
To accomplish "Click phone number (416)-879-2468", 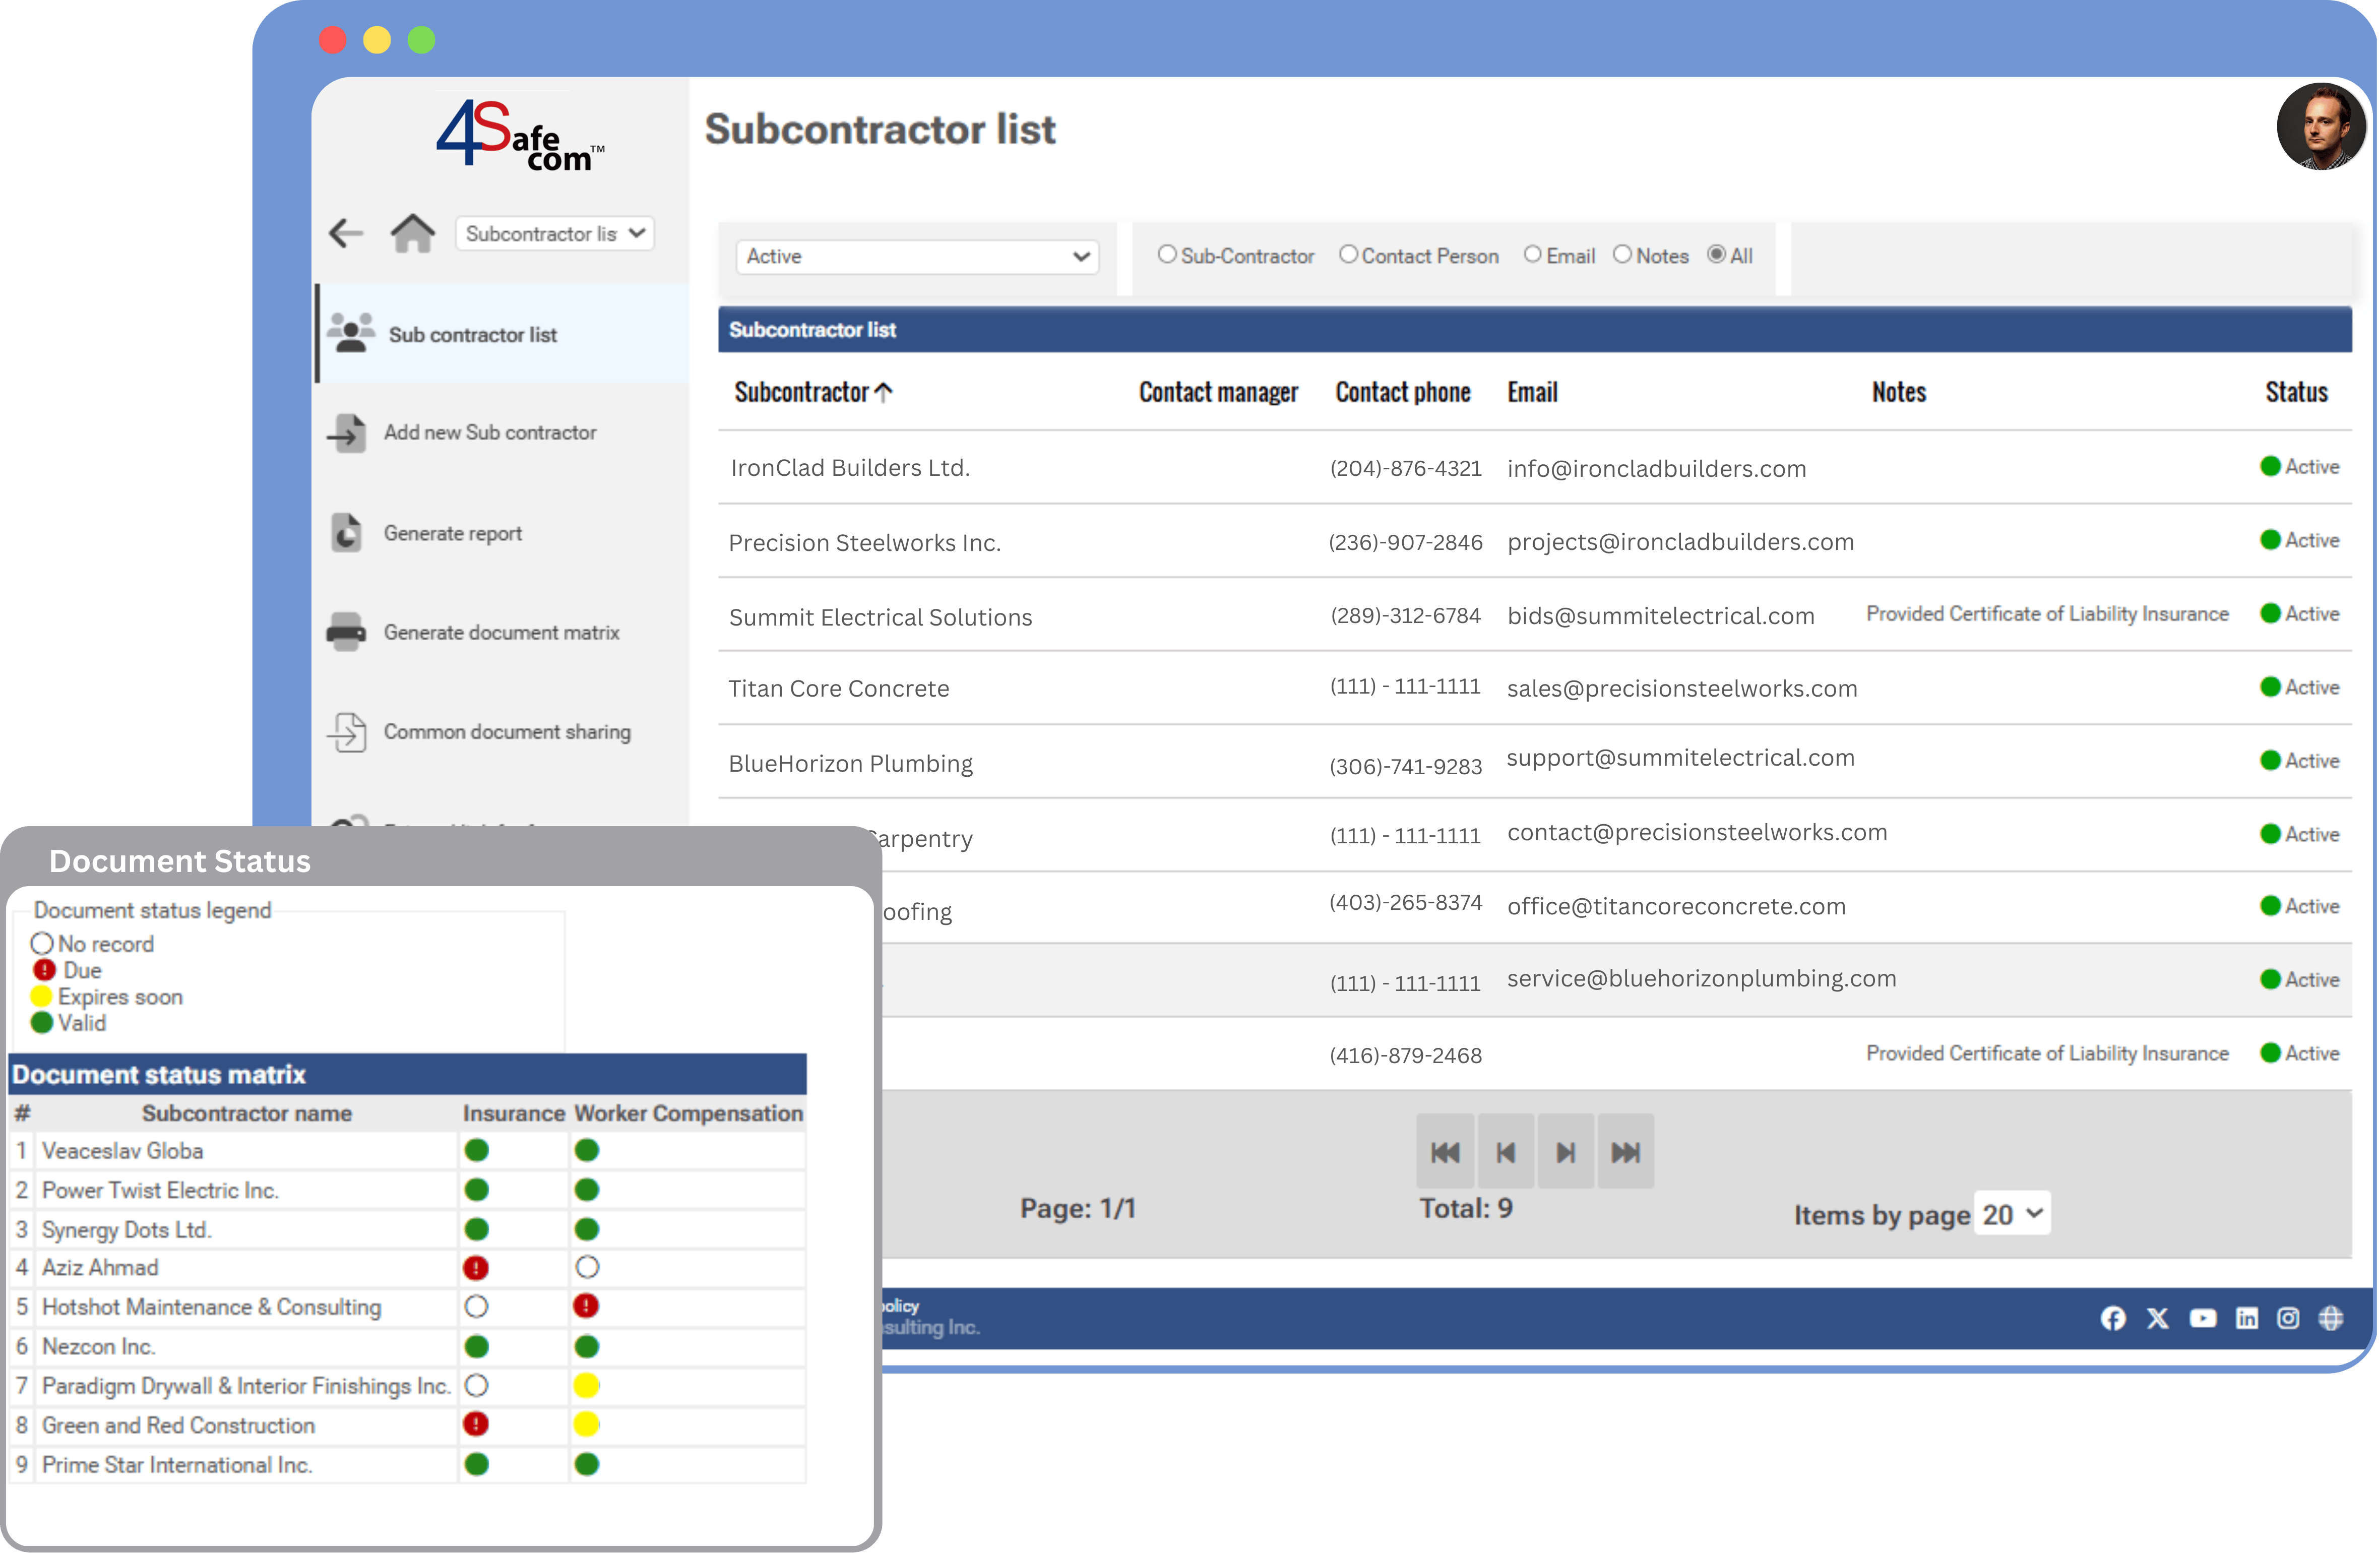I will point(1406,1056).
